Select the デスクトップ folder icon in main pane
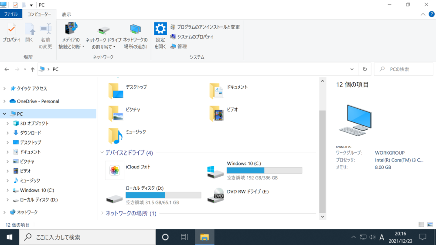This screenshot has width=436, height=245. (x=116, y=91)
